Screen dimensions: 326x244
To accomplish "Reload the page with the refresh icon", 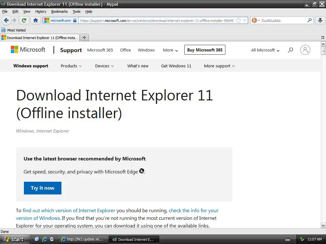I will [24, 20].
